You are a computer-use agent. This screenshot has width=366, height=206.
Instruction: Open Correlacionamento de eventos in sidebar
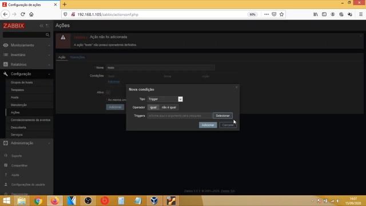click(30, 120)
